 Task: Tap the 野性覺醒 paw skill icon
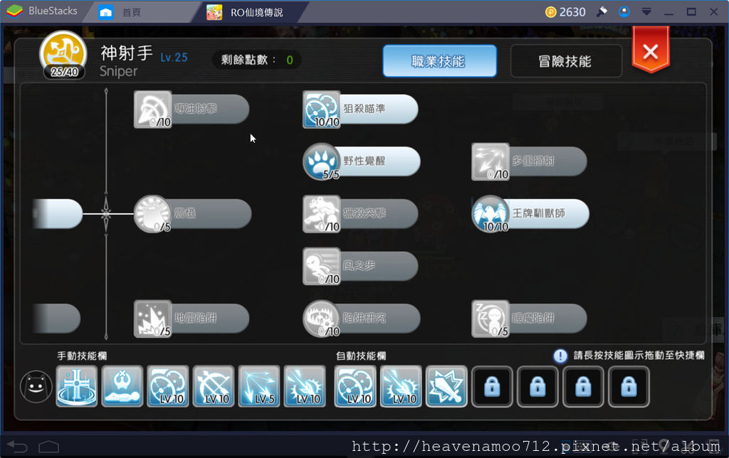coord(321,161)
